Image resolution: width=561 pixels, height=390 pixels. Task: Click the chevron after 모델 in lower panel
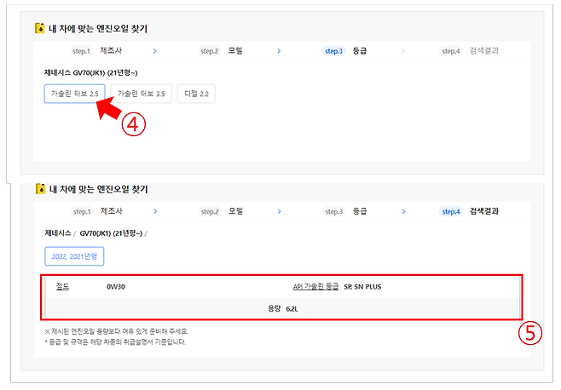click(279, 211)
